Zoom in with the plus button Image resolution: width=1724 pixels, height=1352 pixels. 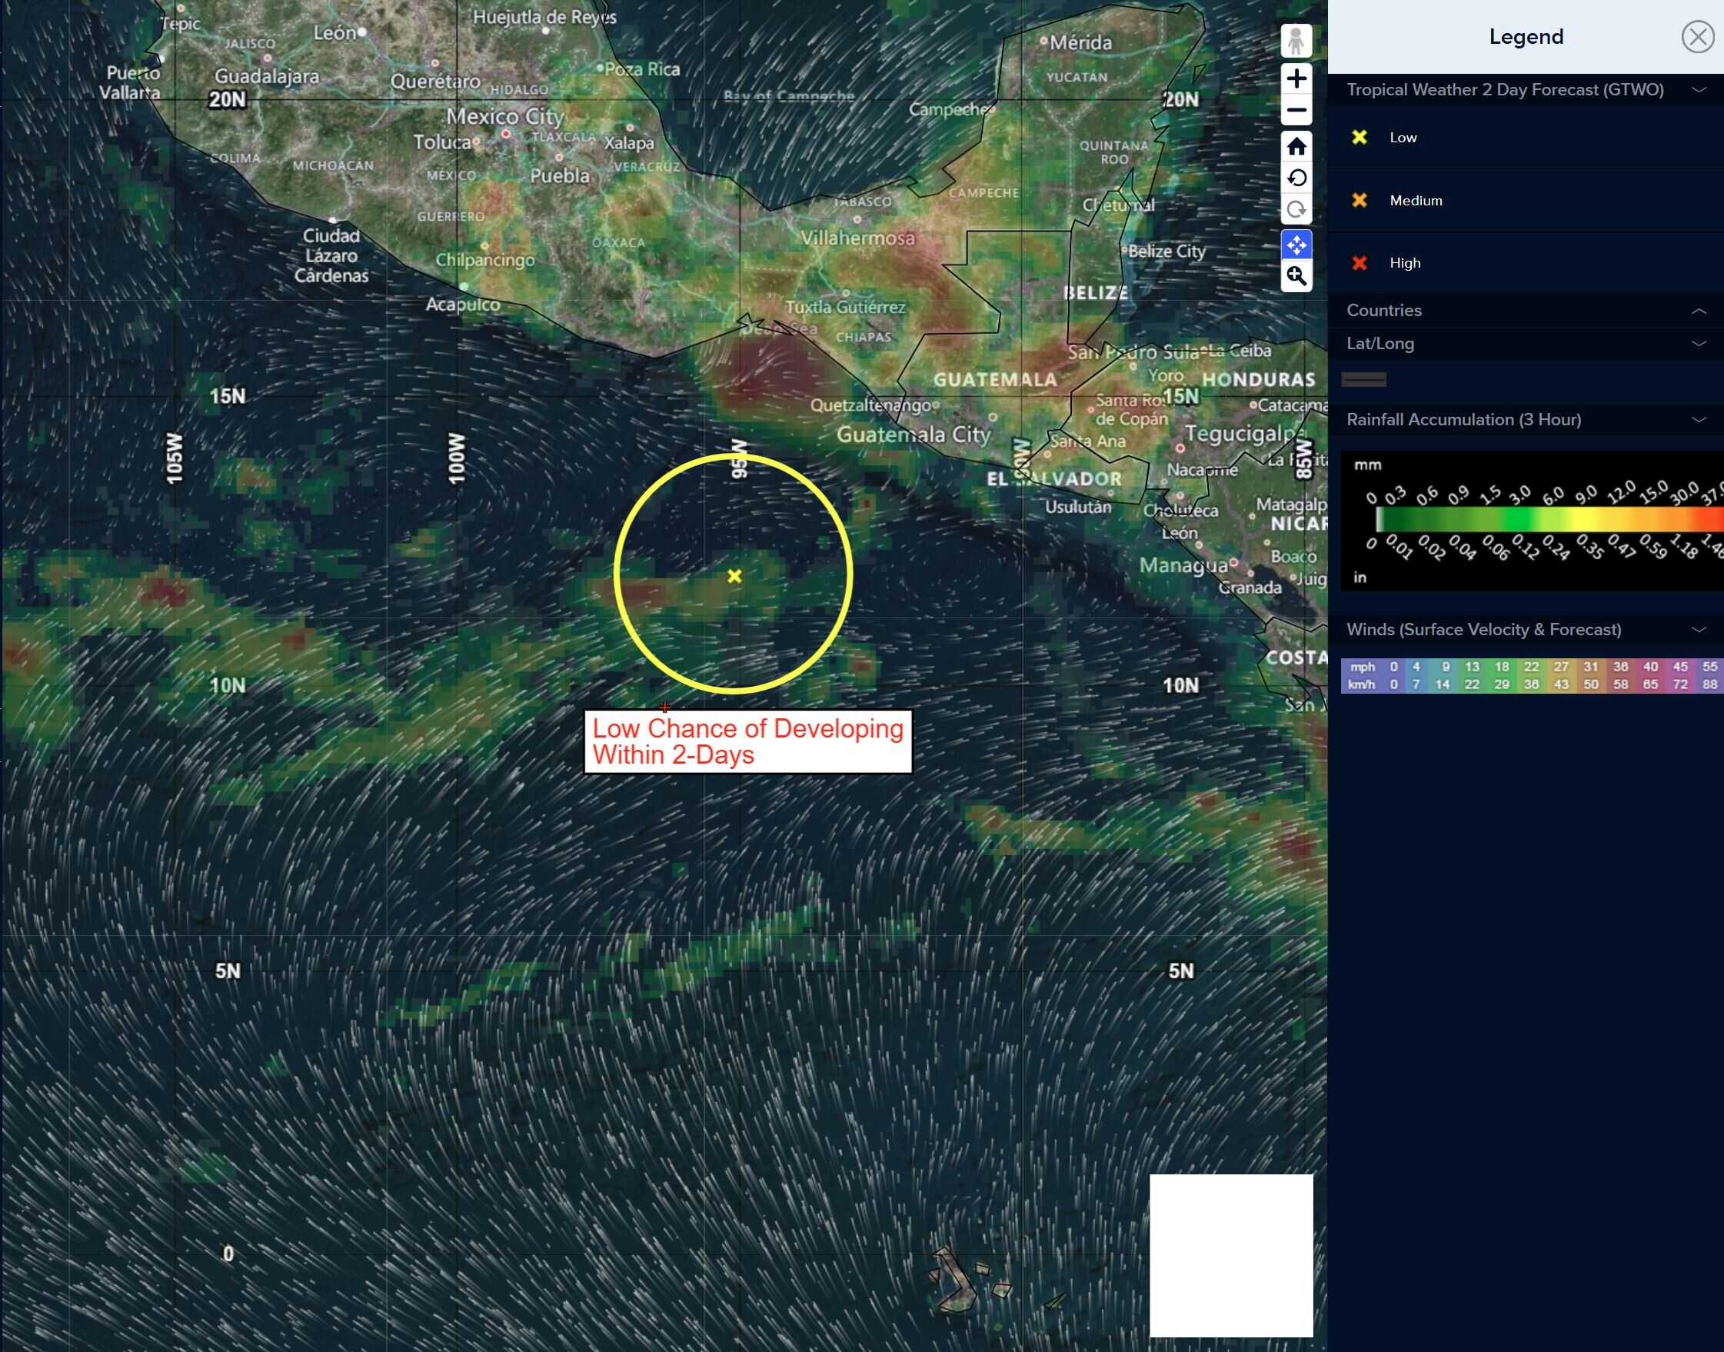[1296, 79]
